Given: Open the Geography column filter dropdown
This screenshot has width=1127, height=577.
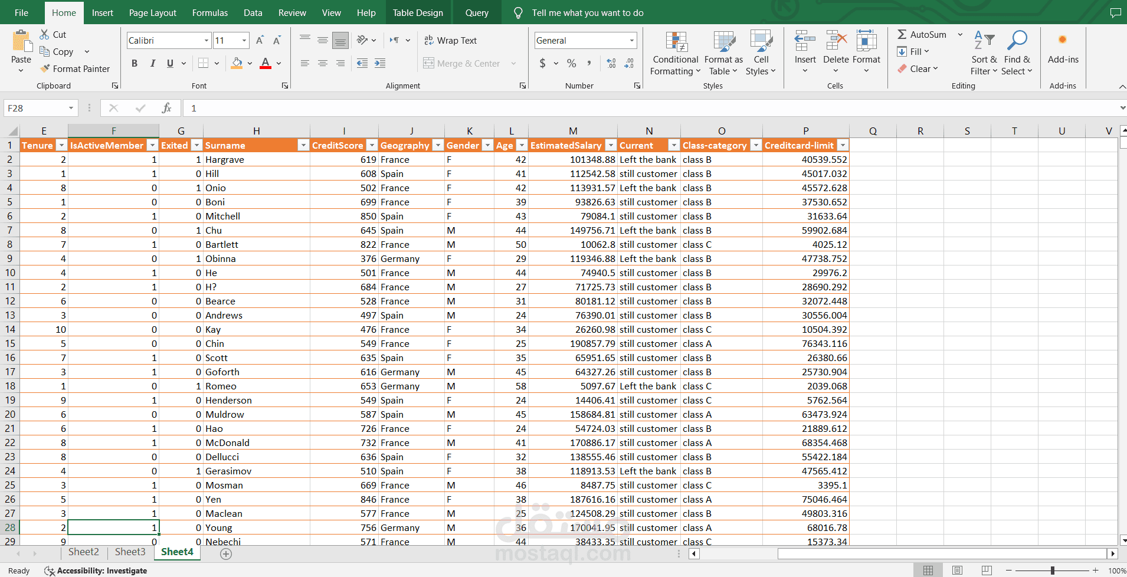Looking at the screenshot, I should point(438,145).
